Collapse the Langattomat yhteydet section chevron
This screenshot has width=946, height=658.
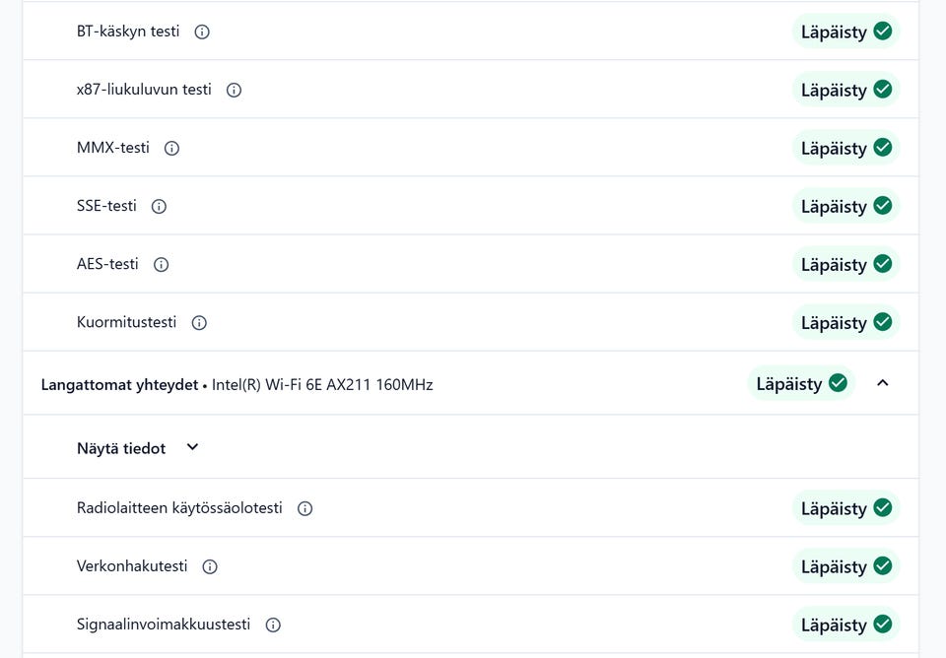[x=882, y=383]
